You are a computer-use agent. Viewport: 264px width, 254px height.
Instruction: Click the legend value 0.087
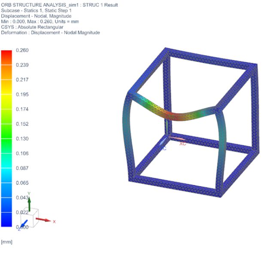[22, 168]
